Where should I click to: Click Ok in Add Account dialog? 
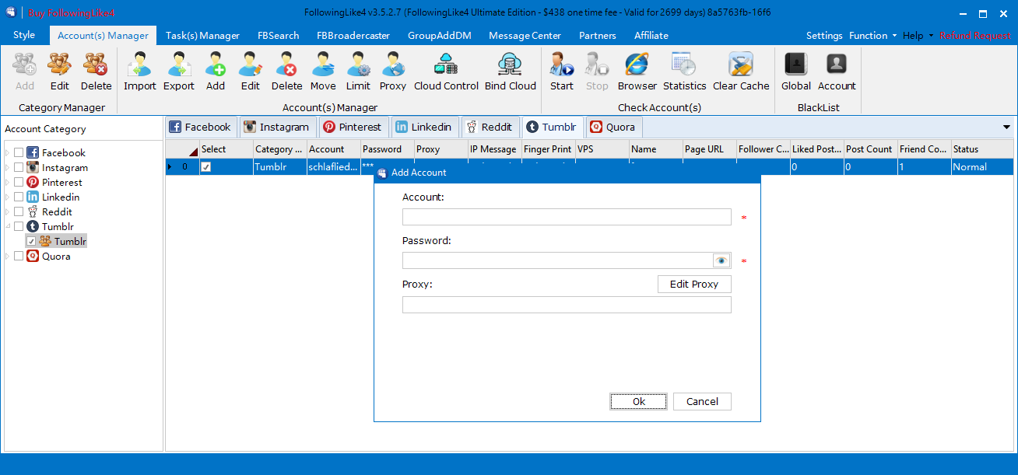(x=639, y=401)
